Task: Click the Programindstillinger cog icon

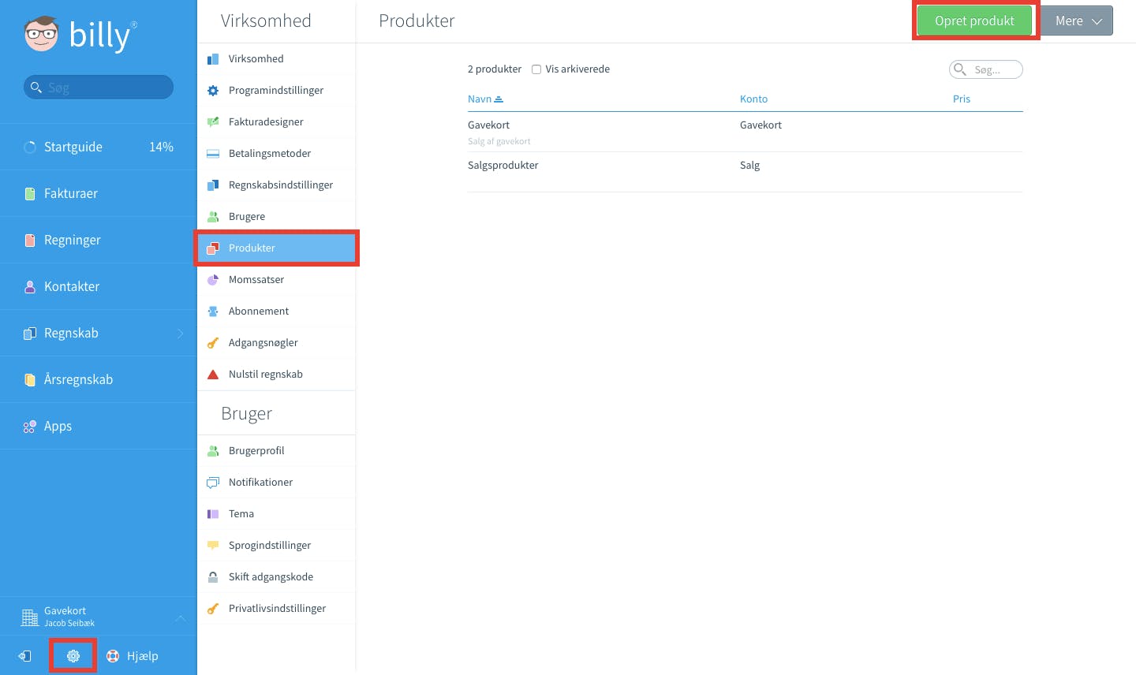Action: pyautogui.click(x=213, y=91)
